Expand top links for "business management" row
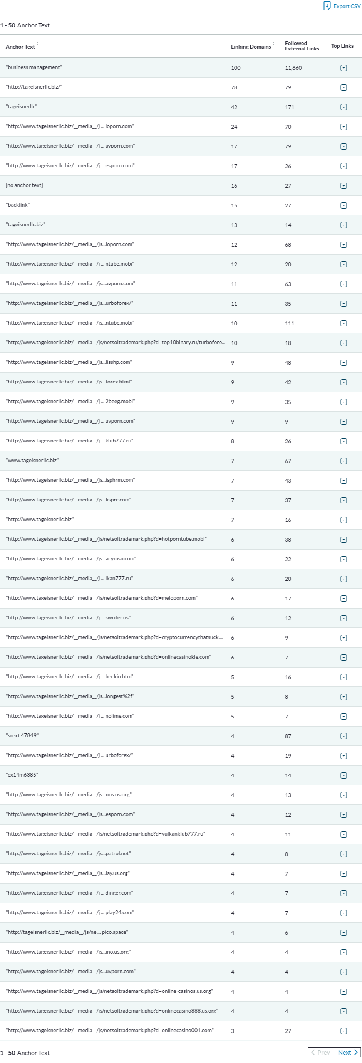 point(344,68)
